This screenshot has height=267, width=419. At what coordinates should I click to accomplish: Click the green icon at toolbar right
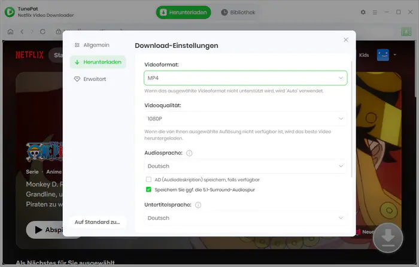tap(406, 32)
